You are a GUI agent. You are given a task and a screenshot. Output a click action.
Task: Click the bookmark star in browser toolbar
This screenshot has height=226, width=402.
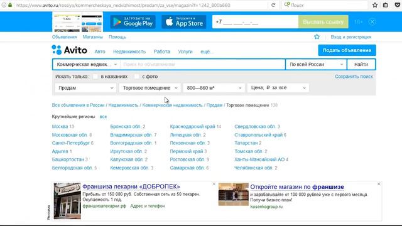coord(375,5)
